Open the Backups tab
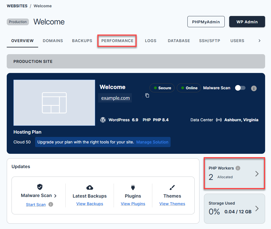This screenshot has height=229, width=271. pos(82,41)
